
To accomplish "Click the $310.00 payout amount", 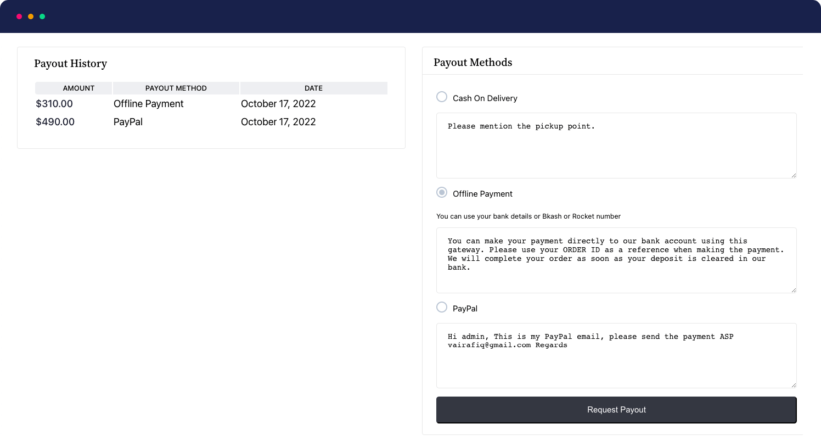I will tap(54, 104).
